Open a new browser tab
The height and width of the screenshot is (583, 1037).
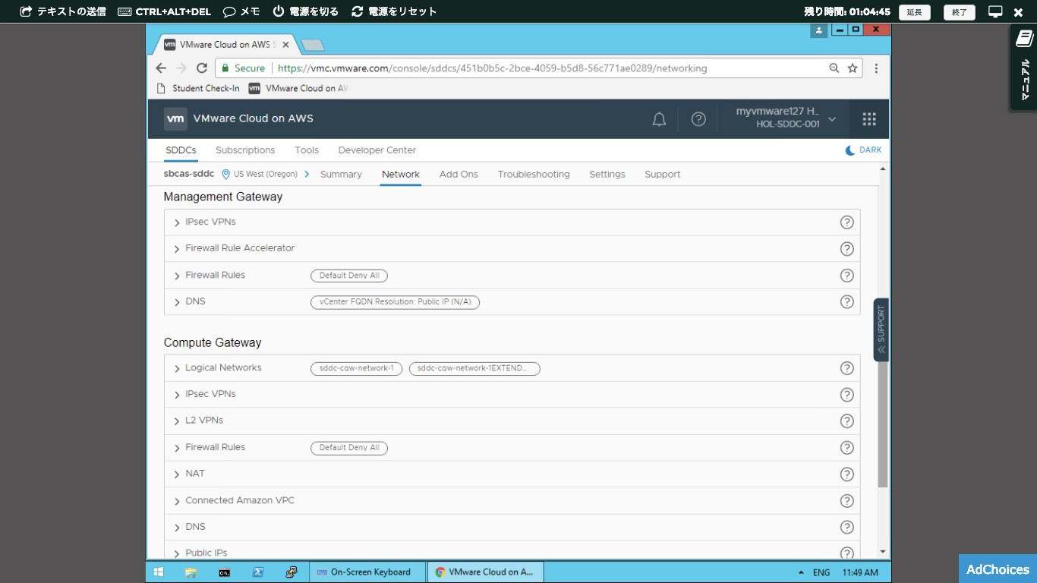pos(313,46)
